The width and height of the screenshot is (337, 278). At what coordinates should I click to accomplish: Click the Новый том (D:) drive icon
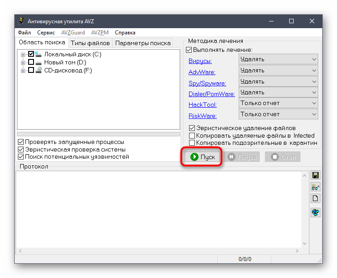tap(38, 63)
